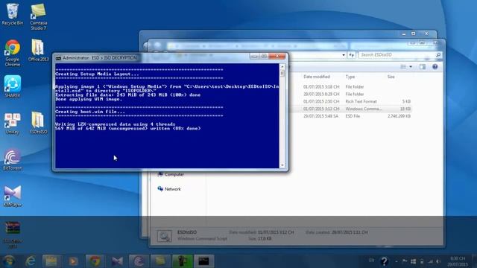This screenshot has height=268, width=477.
Task: Toggle the Explorer preview pane button
Action: click(423, 66)
